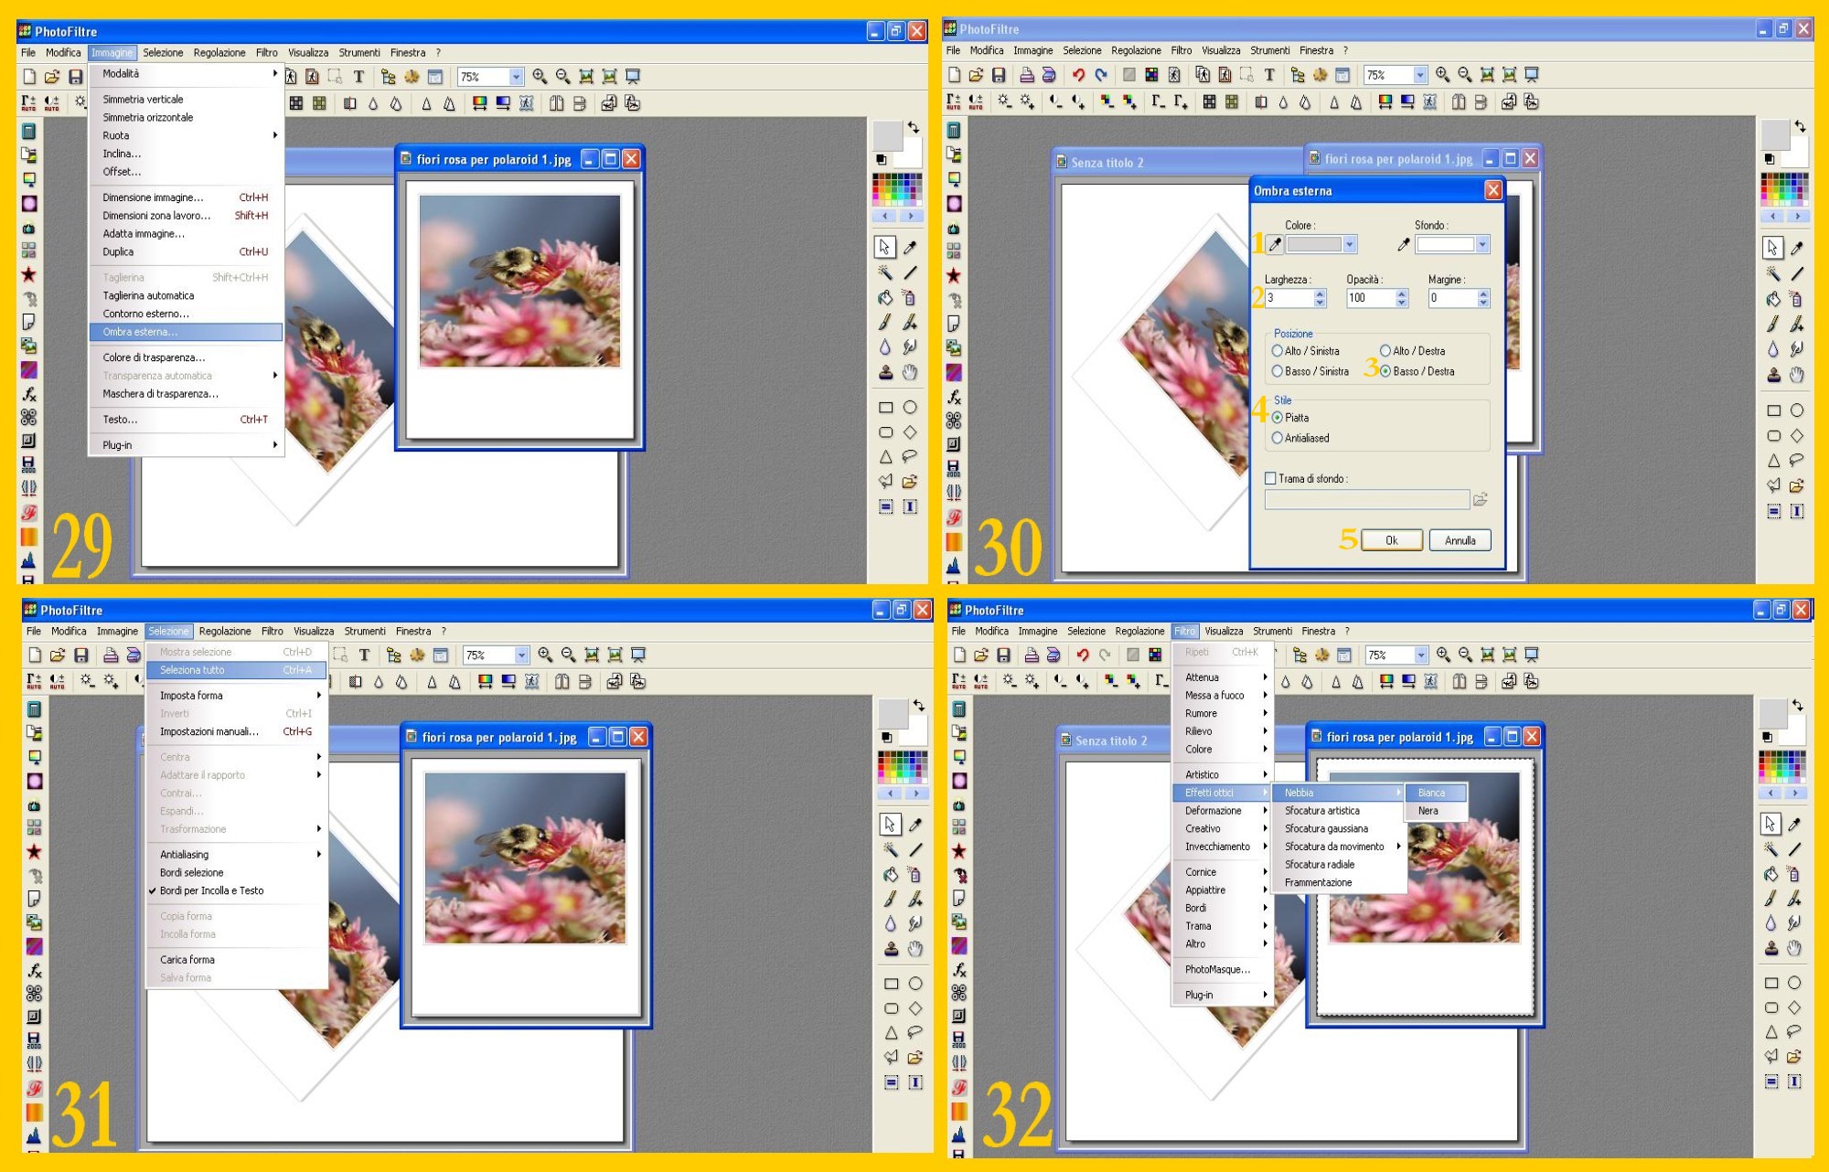Select the magic wand tool in step 32 palette
The height and width of the screenshot is (1172, 1829).
(1771, 849)
